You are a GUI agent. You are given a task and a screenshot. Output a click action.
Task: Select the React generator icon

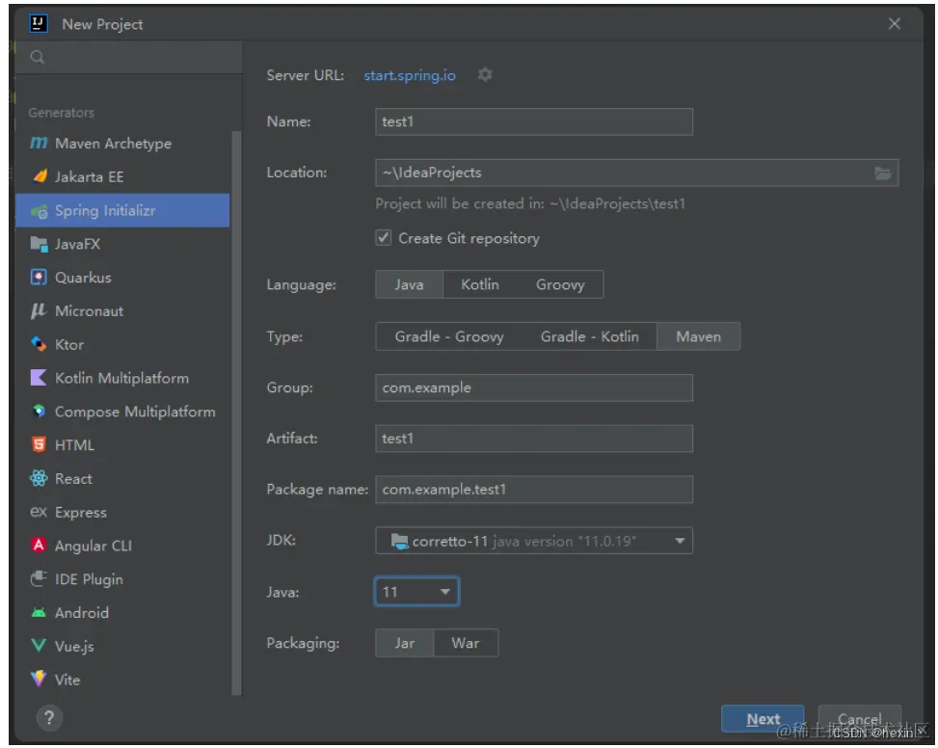[39, 479]
